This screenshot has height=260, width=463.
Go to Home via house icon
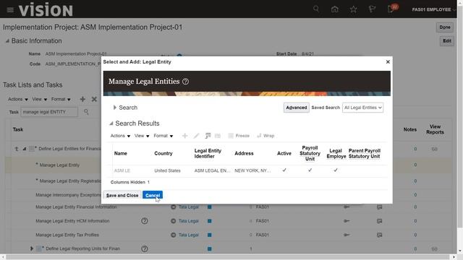[x=334, y=9]
